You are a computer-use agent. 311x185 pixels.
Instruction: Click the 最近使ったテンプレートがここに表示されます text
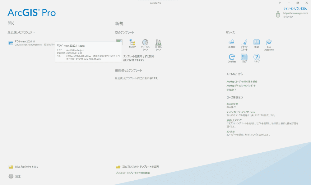(x=137, y=78)
